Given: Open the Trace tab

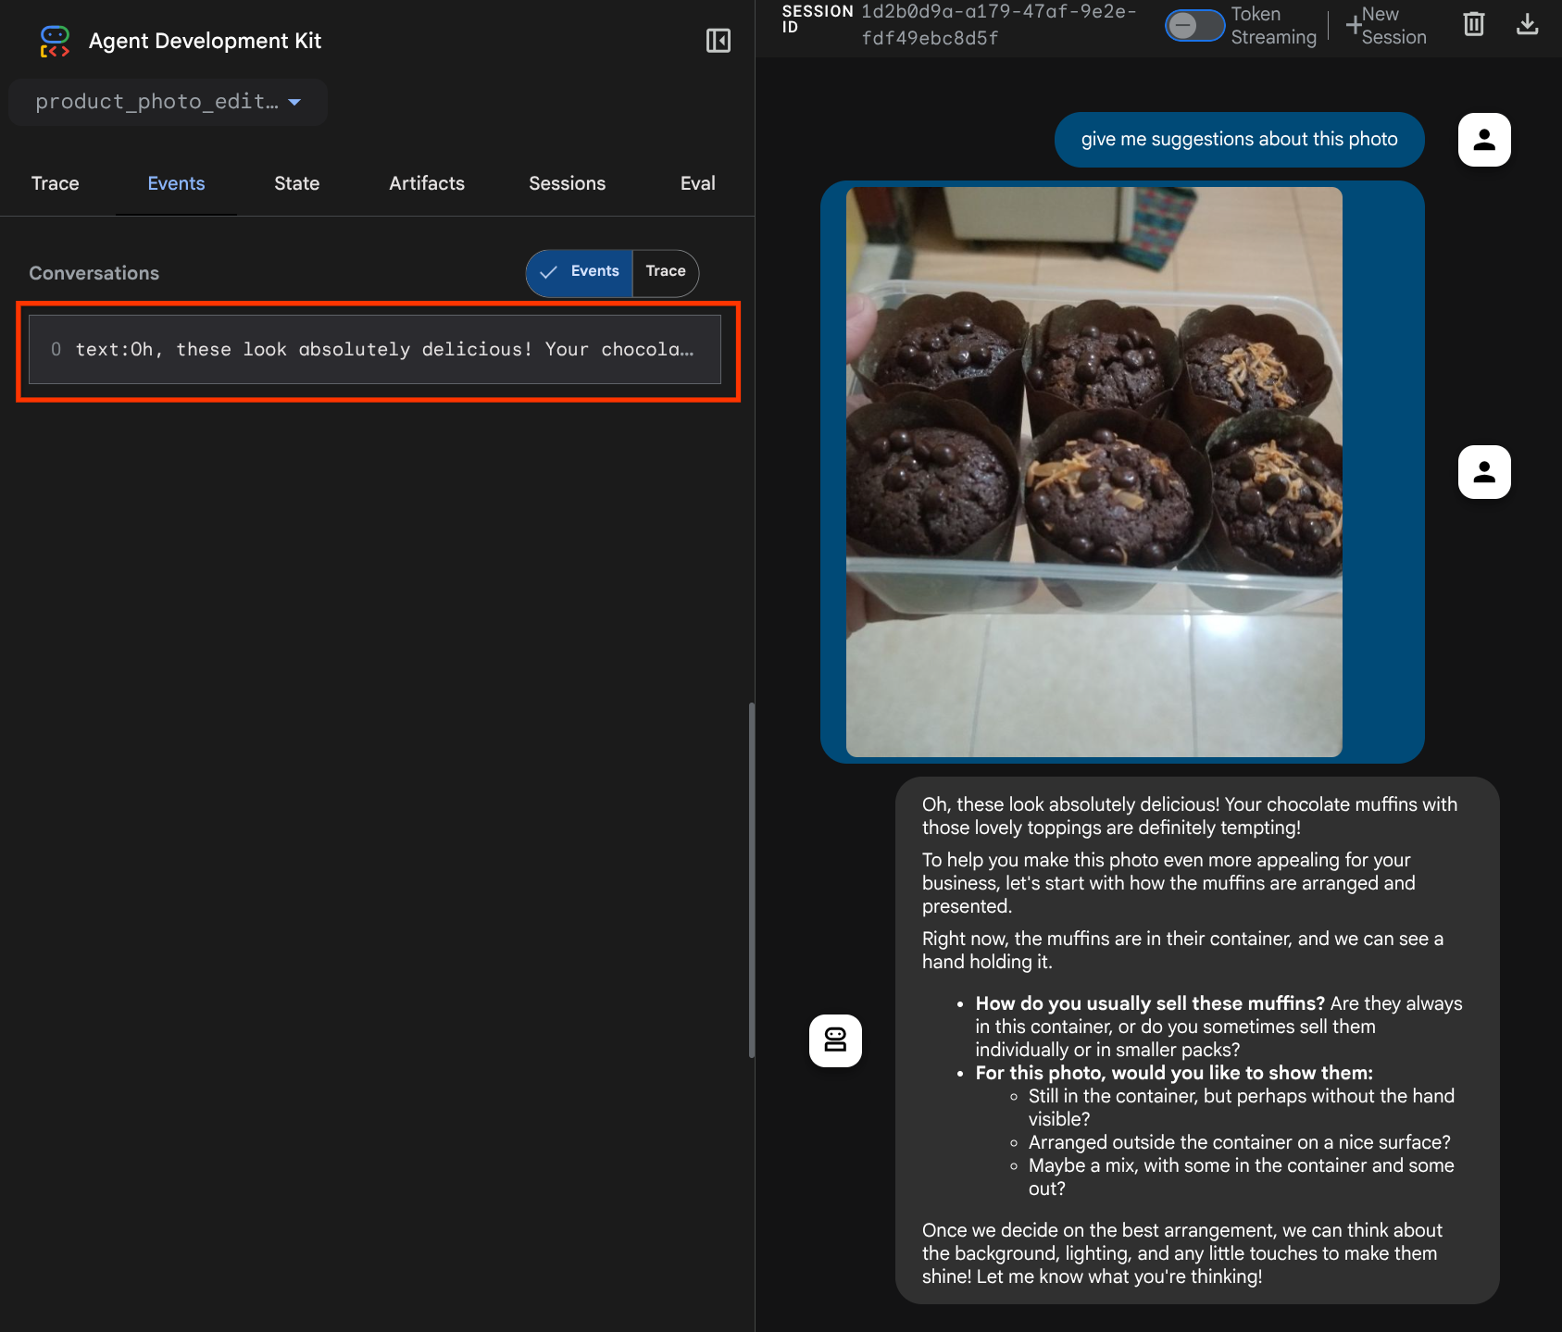Looking at the screenshot, I should tap(56, 183).
